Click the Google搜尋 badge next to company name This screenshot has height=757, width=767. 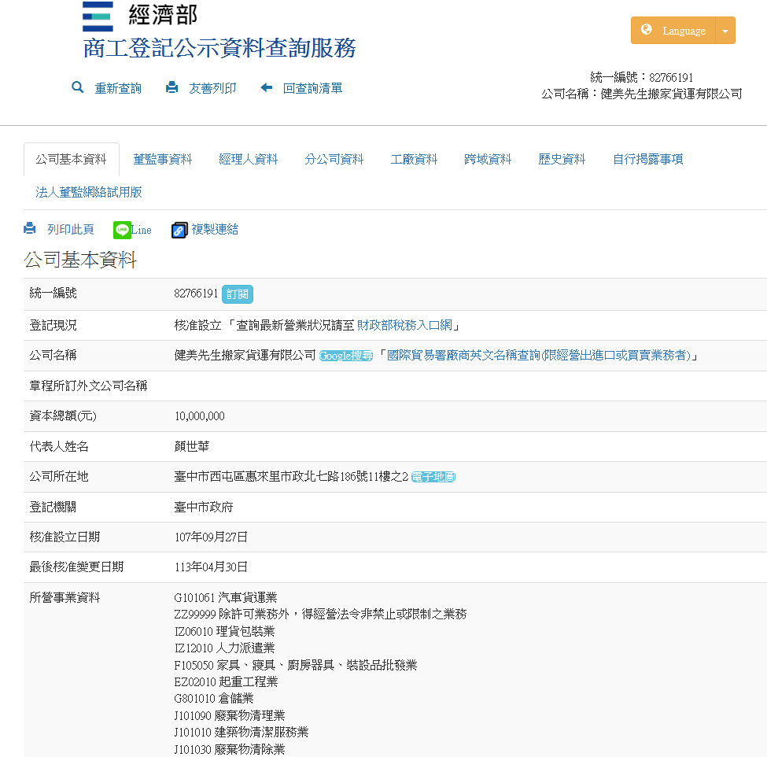[x=345, y=356]
